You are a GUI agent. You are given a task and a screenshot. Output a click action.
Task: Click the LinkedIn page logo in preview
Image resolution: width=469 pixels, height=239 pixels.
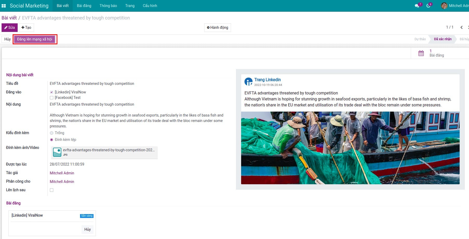(248, 82)
